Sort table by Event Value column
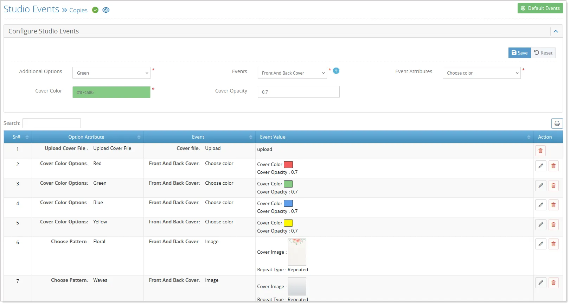The image size is (570, 305). pos(394,137)
